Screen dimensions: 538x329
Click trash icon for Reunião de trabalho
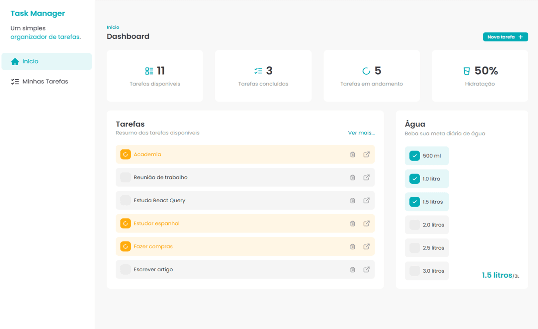tap(352, 177)
